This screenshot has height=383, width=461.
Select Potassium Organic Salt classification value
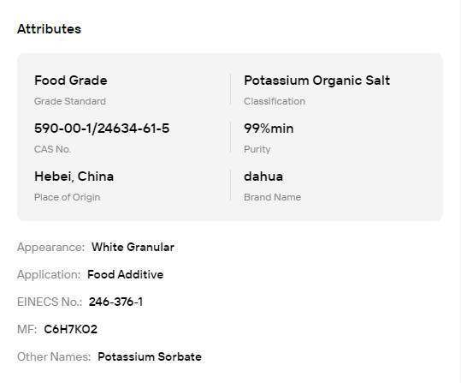pyautogui.click(x=317, y=81)
